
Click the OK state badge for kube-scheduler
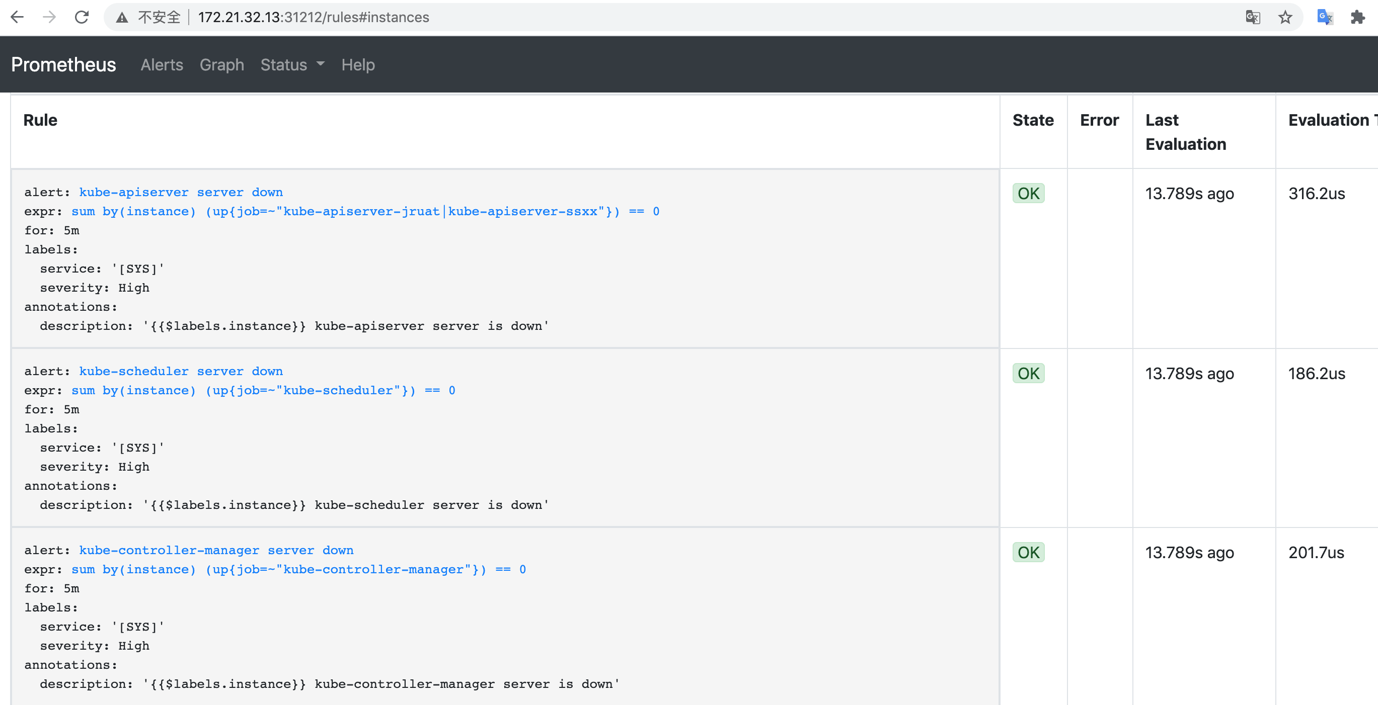coord(1028,373)
